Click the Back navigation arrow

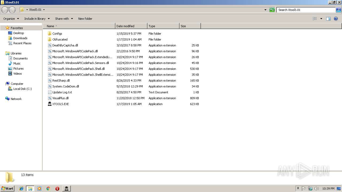point(5,10)
